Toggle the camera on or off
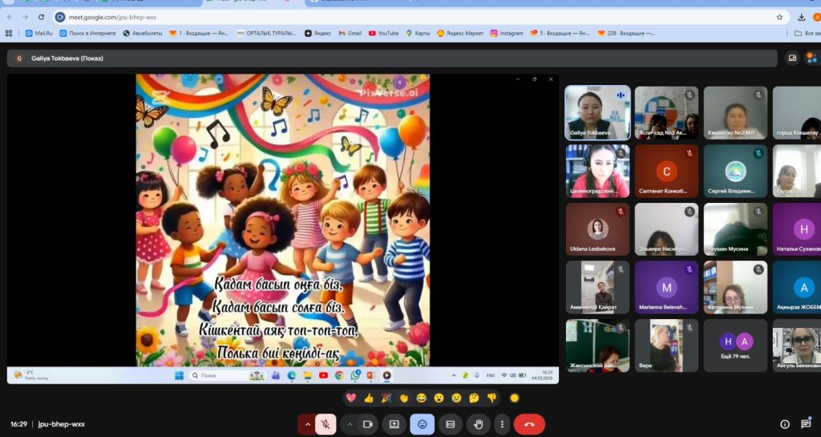 tap(369, 424)
